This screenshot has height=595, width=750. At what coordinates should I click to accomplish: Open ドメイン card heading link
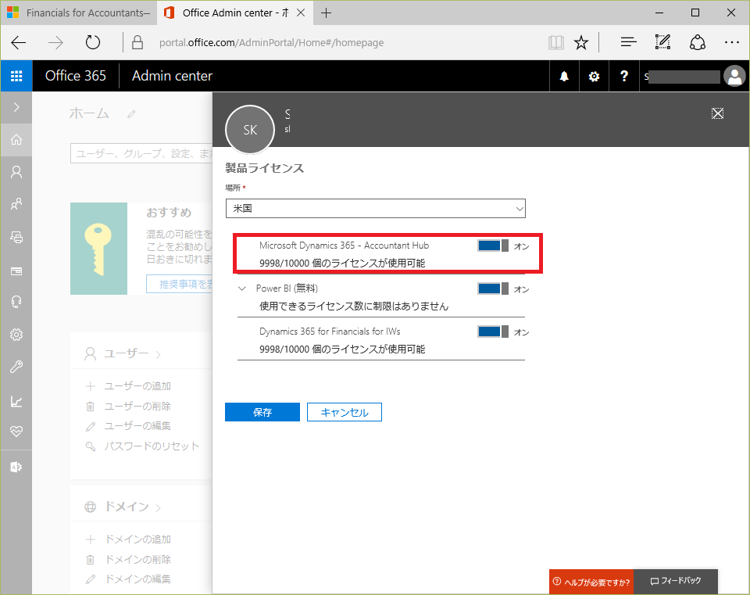(x=127, y=507)
